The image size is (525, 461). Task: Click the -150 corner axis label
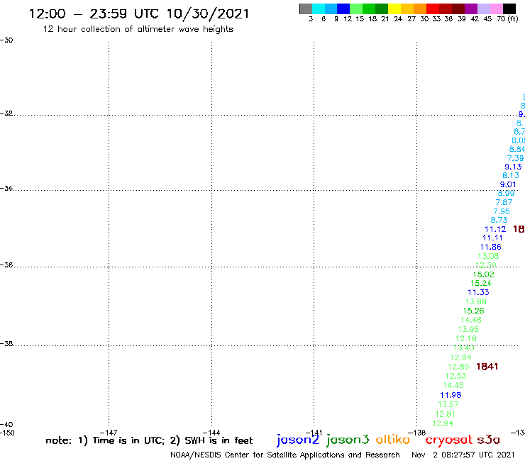(7, 433)
